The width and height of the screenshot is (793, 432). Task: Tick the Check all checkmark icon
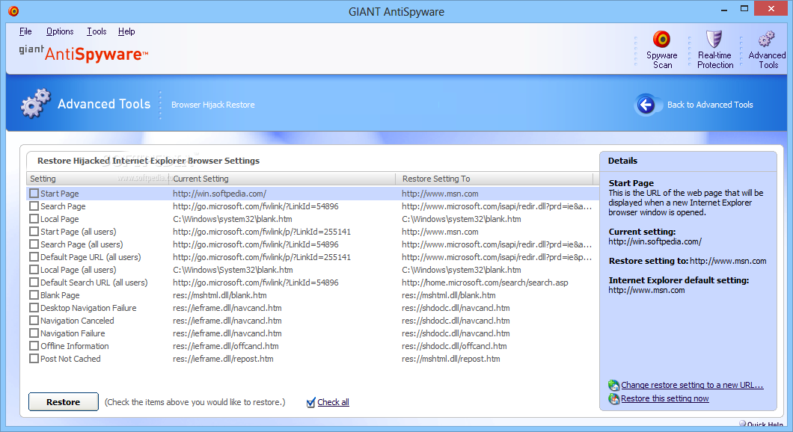click(311, 403)
